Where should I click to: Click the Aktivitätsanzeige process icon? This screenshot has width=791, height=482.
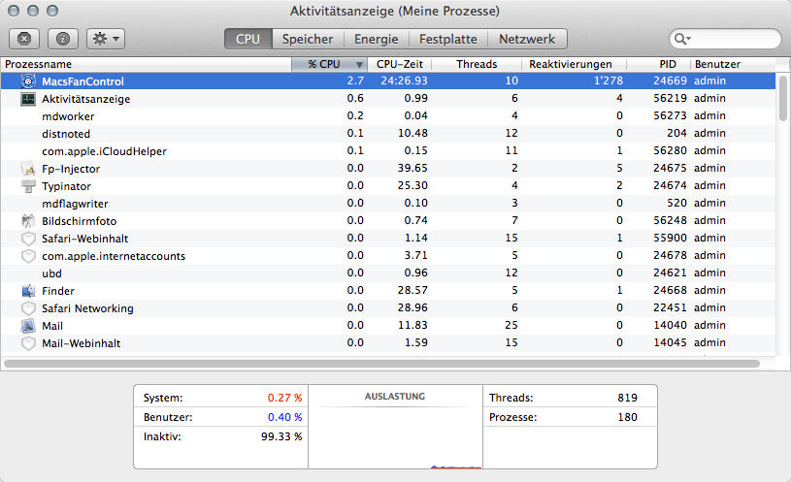pyautogui.click(x=28, y=99)
